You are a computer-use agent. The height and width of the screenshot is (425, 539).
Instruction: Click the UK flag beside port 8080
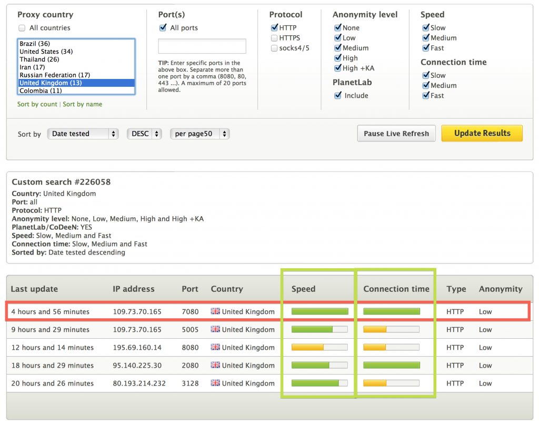click(x=215, y=347)
